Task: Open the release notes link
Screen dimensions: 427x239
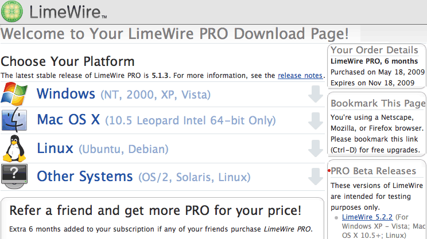Action: pyautogui.click(x=300, y=75)
